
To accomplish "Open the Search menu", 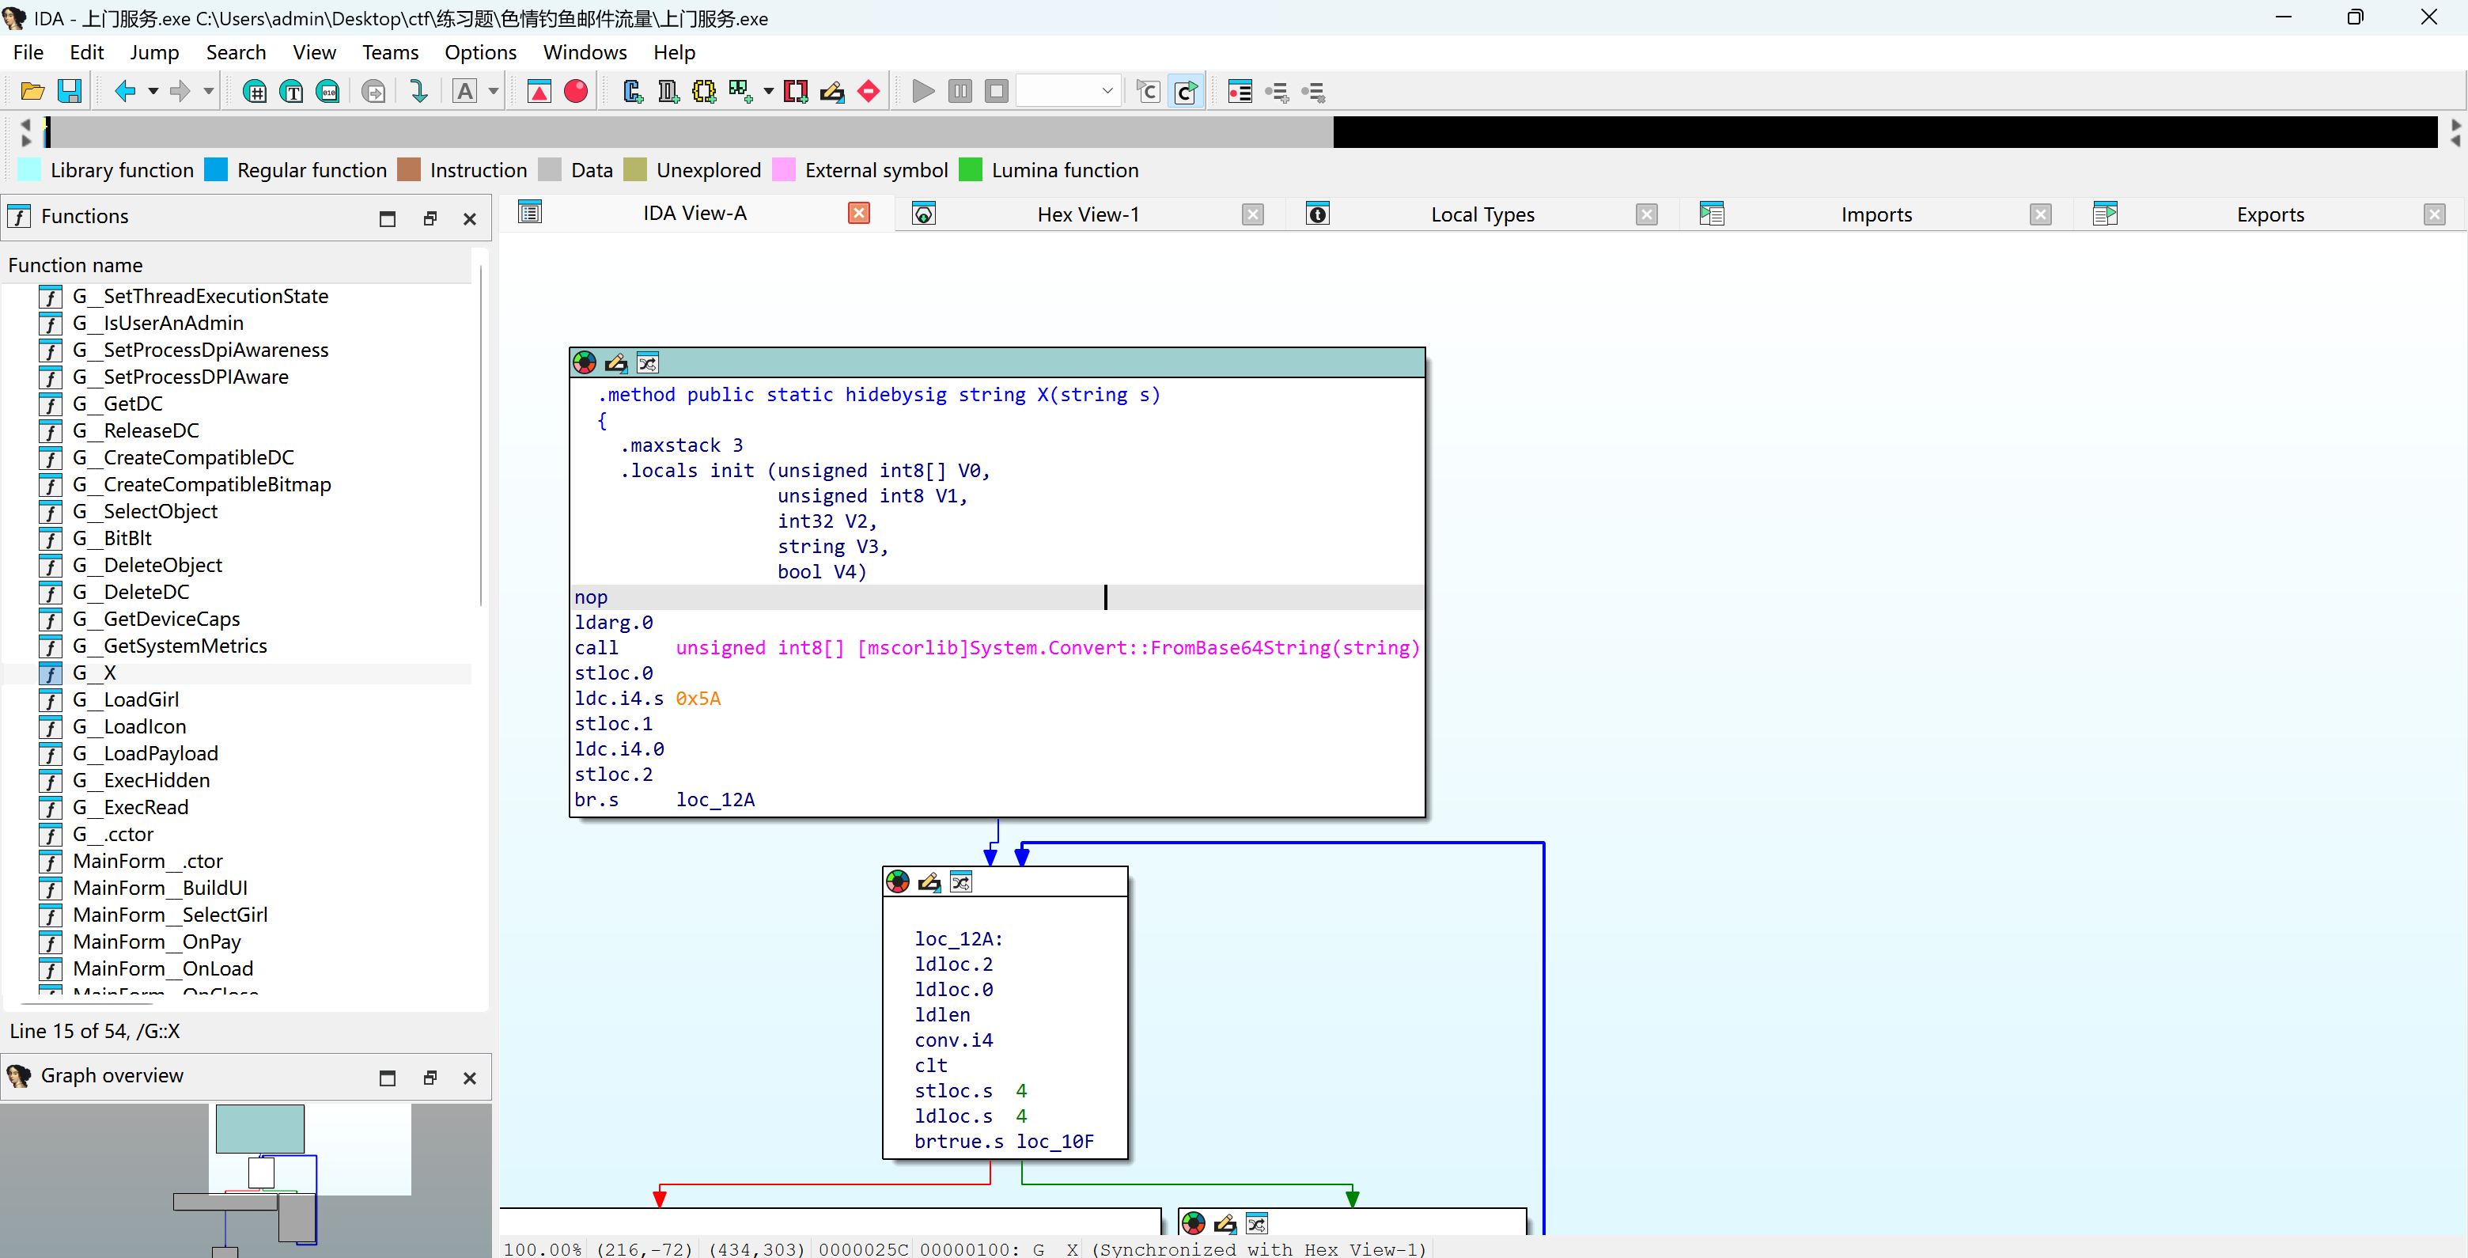I will (x=236, y=53).
